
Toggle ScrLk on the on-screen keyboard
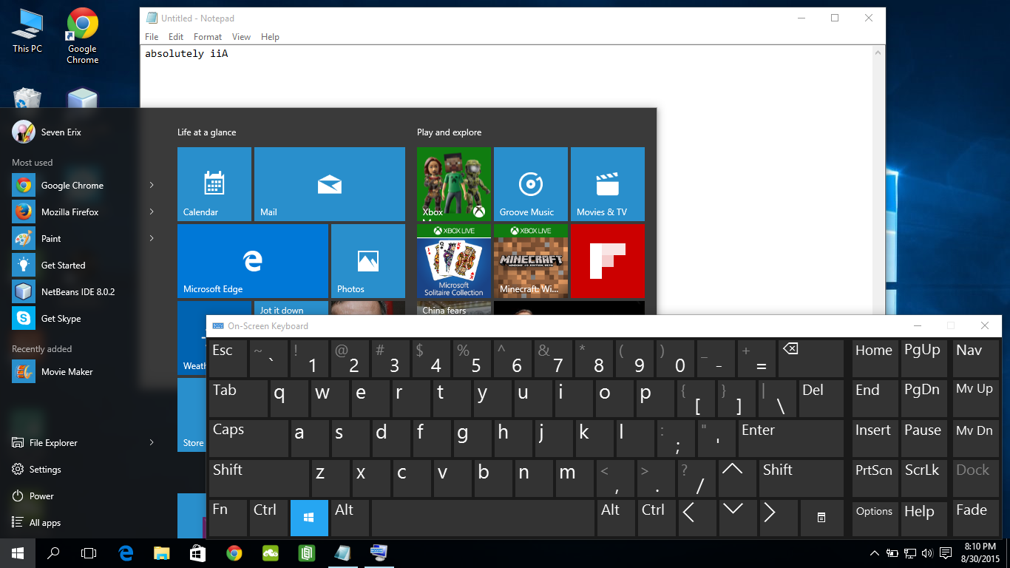click(923, 478)
